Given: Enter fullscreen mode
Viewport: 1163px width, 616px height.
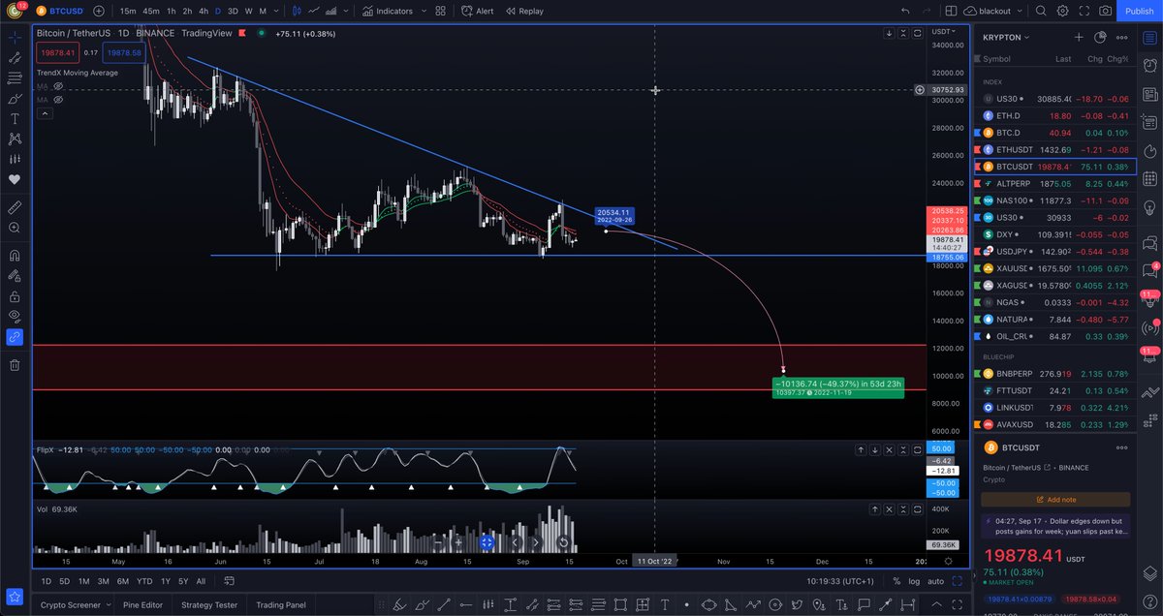Looking at the screenshot, I should point(1084,11).
